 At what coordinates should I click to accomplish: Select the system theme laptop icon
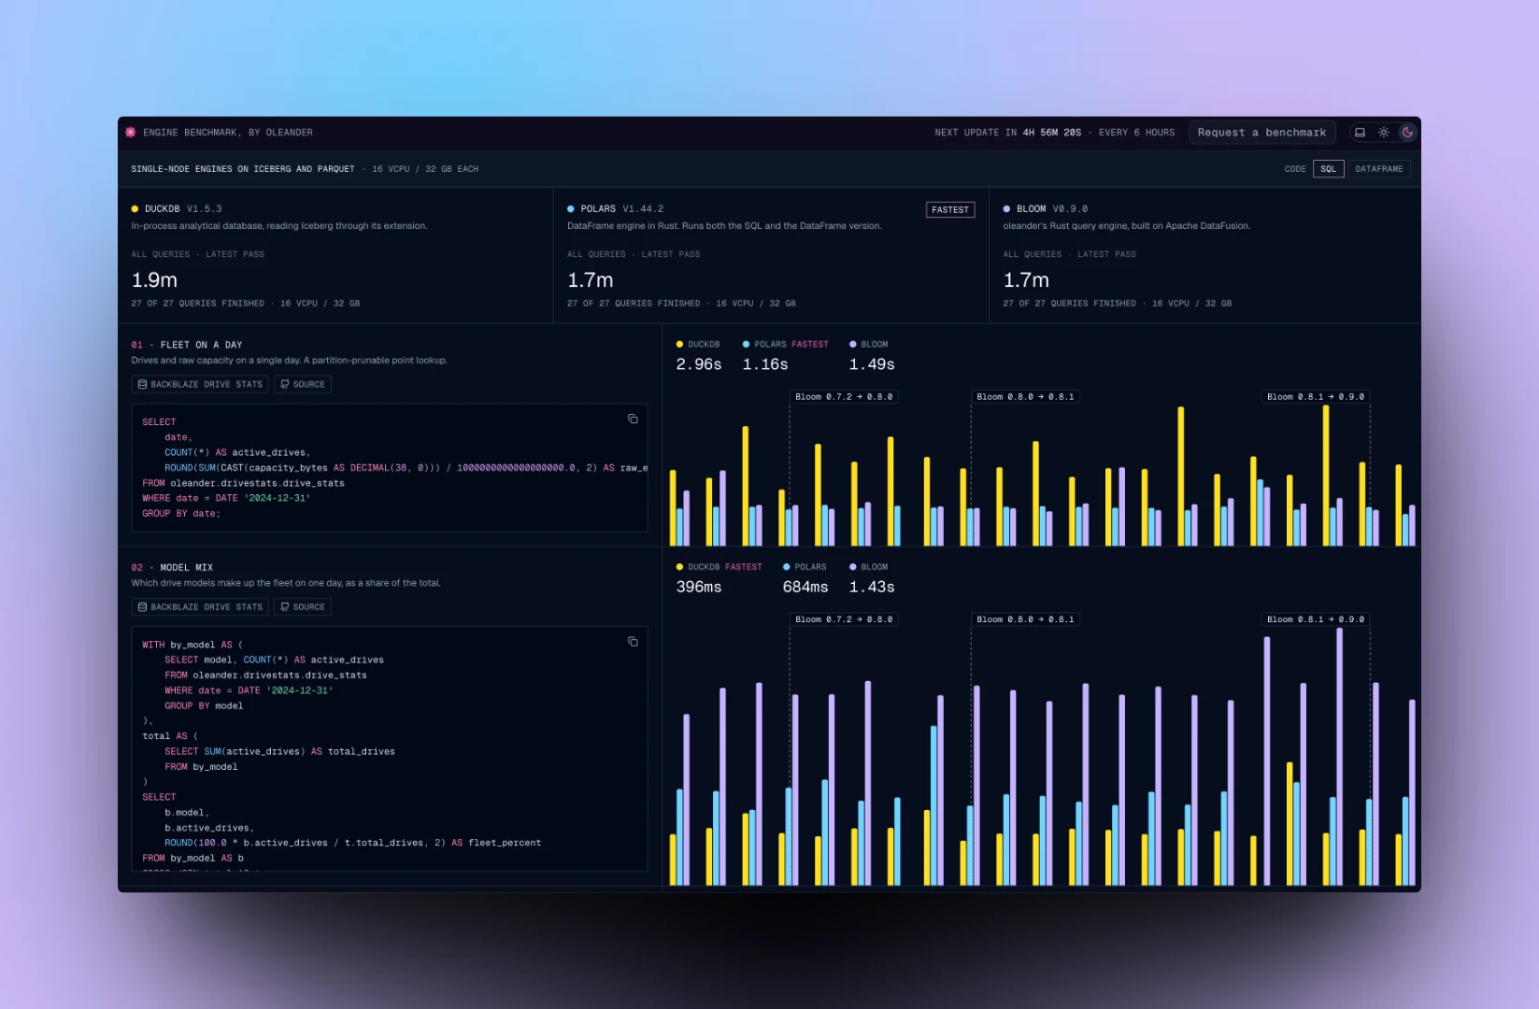pos(1360,133)
